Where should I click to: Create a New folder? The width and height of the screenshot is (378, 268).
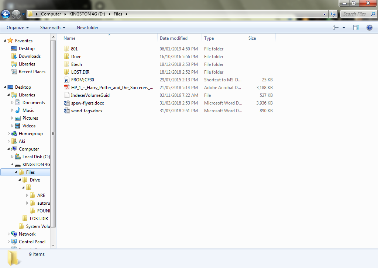tap(87, 27)
